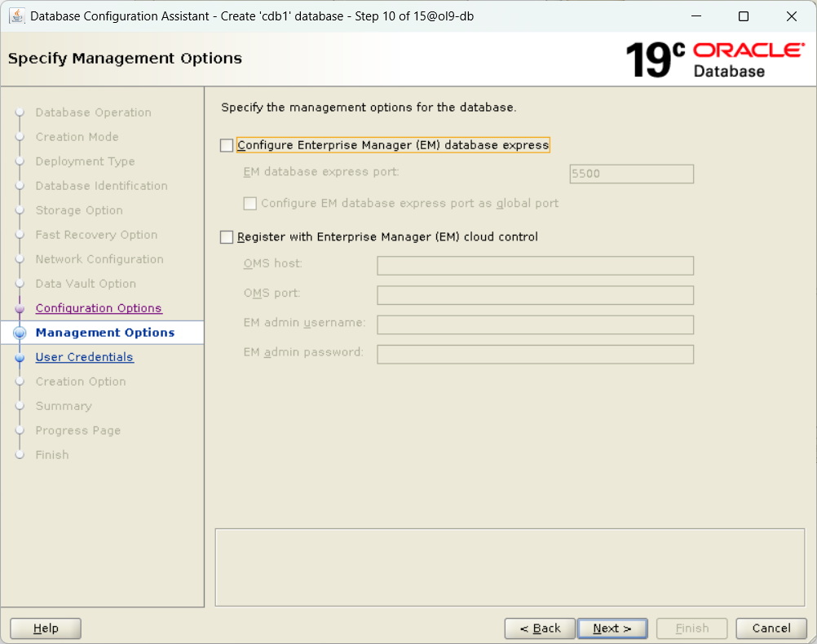Click the Summary step label

[x=64, y=406]
